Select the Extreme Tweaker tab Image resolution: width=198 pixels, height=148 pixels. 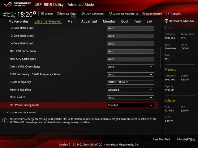point(48,21)
